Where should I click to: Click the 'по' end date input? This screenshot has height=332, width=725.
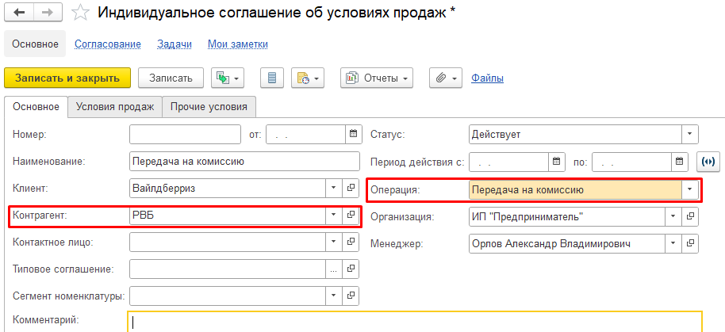click(x=632, y=162)
